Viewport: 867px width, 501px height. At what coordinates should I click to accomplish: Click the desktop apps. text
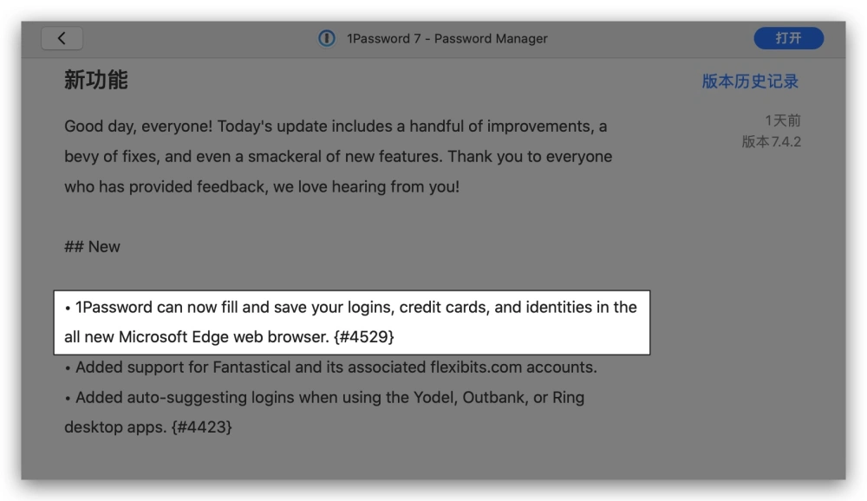click(x=115, y=427)
